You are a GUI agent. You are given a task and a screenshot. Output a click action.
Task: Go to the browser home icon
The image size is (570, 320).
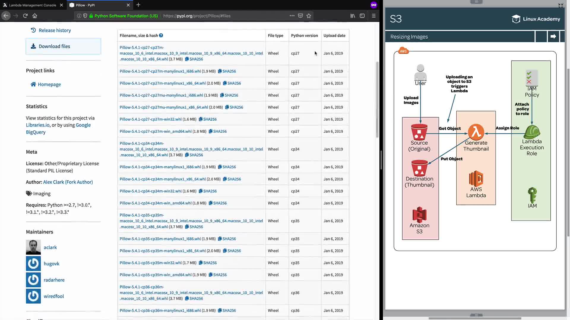[x=35, y=16]
